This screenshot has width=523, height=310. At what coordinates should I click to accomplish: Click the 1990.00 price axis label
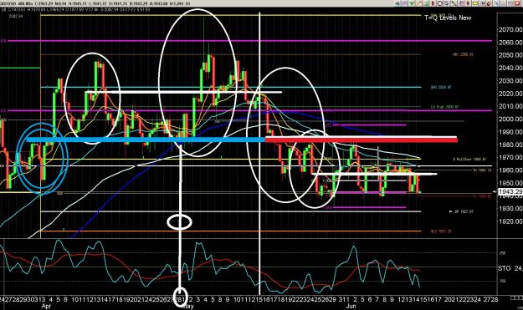coord(510,132)
